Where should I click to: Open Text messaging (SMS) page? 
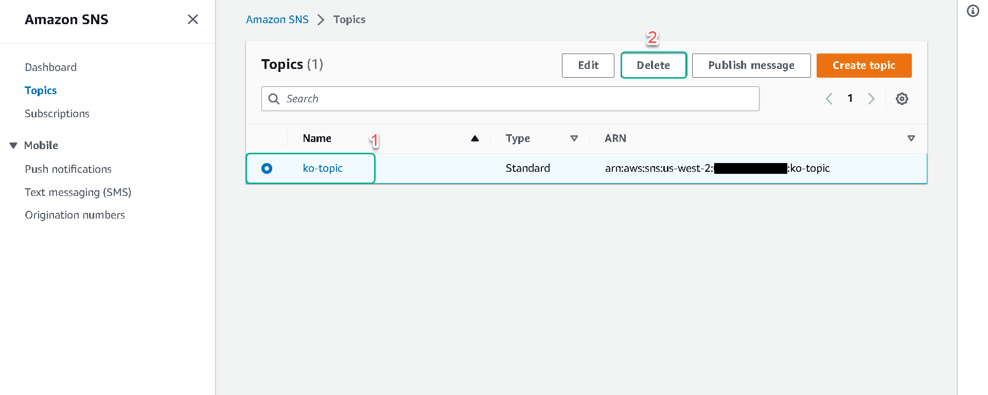[78, 192]
